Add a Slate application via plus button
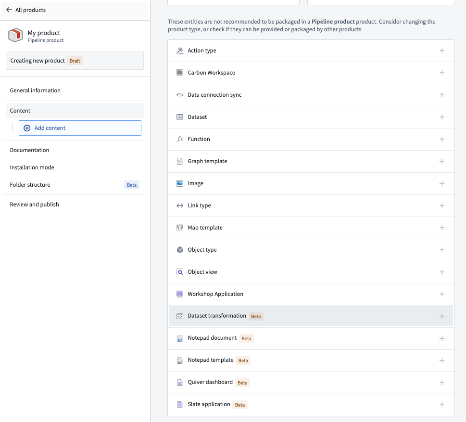Screen dimensions: 466x422 (x=442, y=405)
